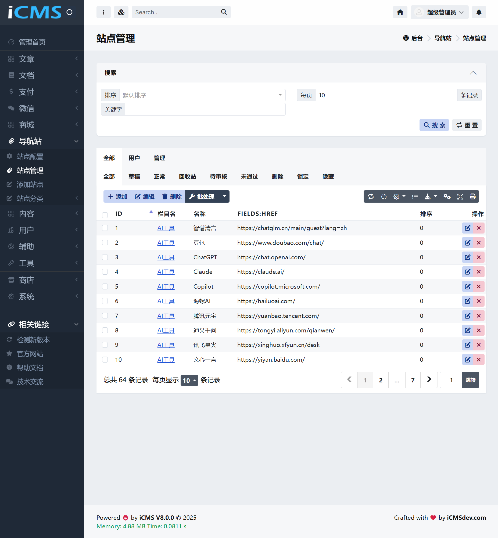Image resolution: width=498 pixels, height=538 pixels.
Task: Select the 回收站 status tab
Action: [x=188, y=177]
